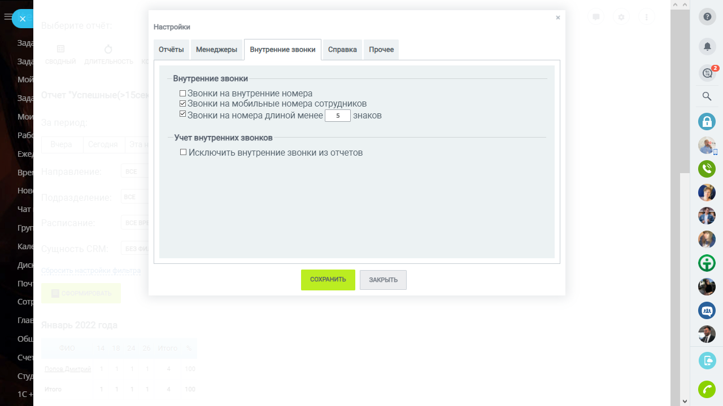Enable Звонки на внутренние номера checkbox
This screenshot has width=723, height=406.
(182, 94)
